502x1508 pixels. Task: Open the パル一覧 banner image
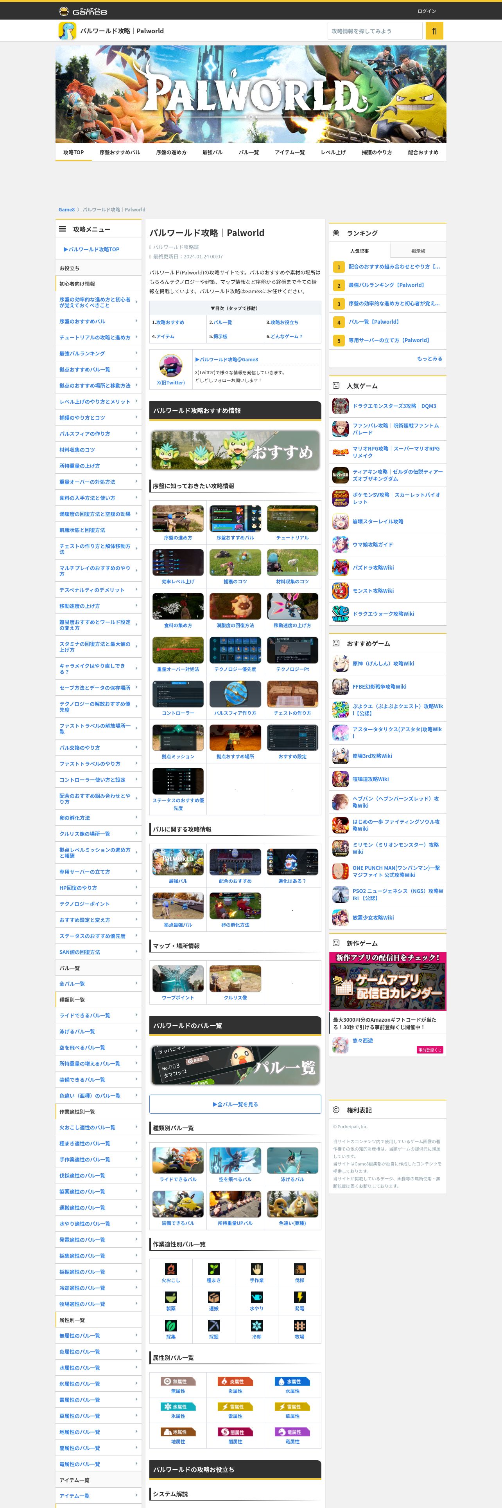235,1066
